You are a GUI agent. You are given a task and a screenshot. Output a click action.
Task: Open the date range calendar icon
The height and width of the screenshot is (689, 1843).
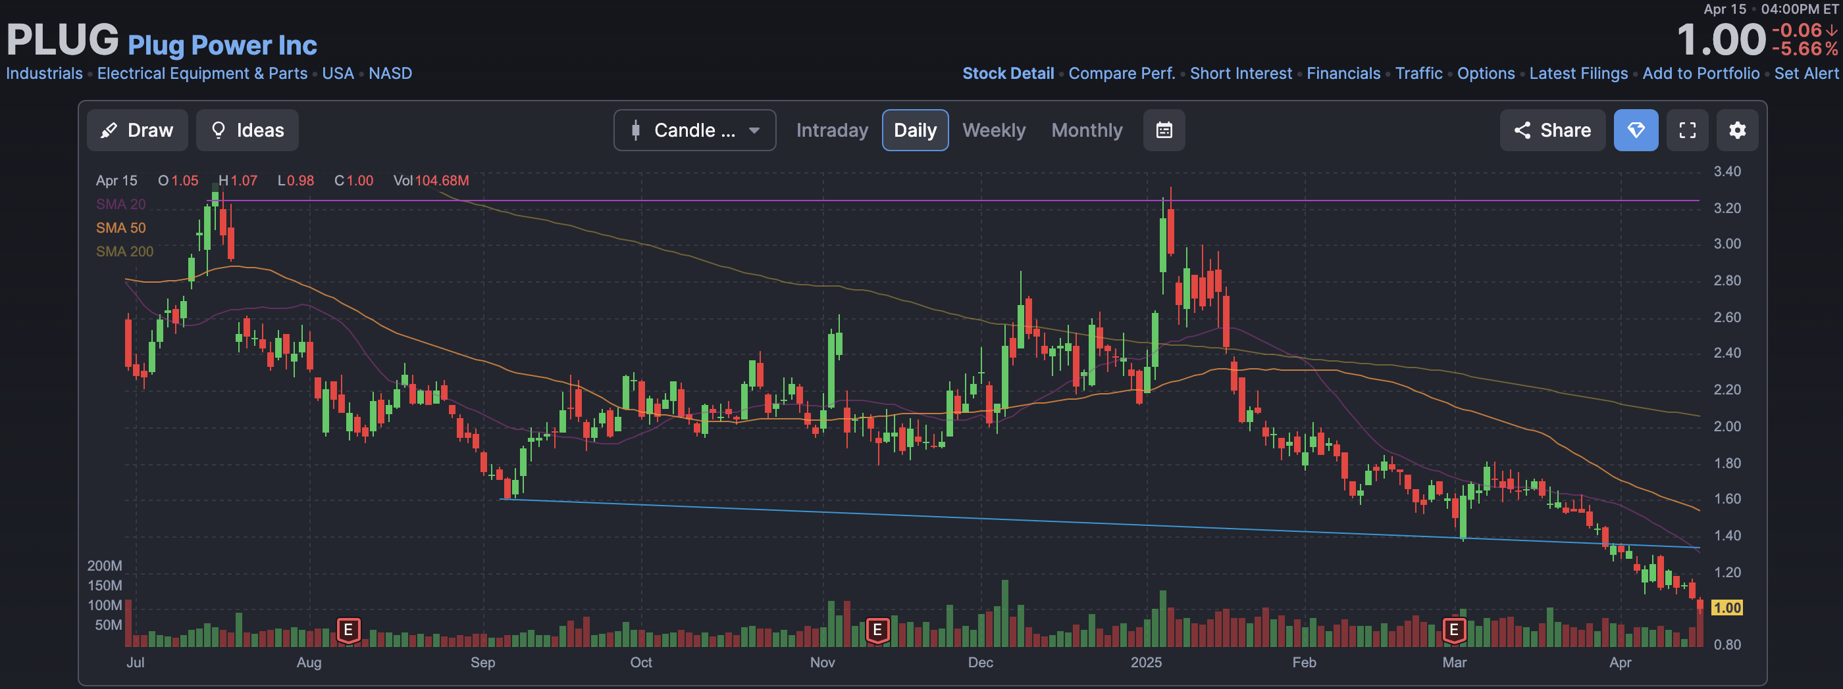[x=1164, y=130]
